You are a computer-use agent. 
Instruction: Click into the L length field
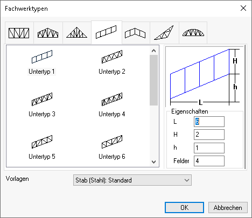click(209, 122)
